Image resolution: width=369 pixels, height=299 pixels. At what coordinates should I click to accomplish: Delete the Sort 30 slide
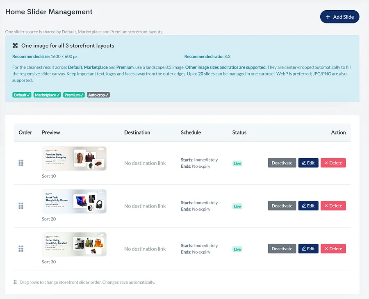pos(333,249)
